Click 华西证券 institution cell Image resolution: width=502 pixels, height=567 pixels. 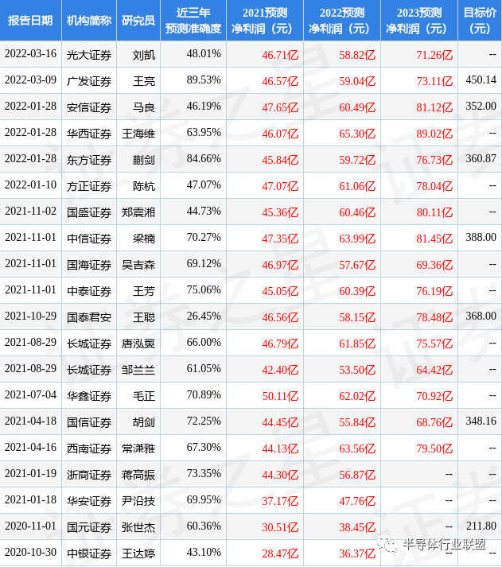pos(89,134)
